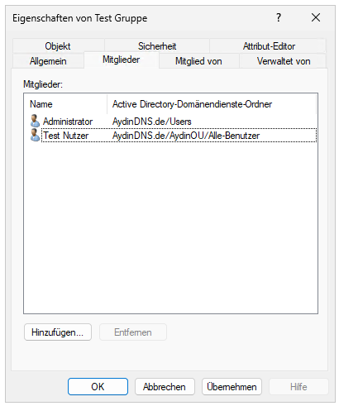The width and height of the screenshot is (339, 406).
Task: Open the Mitglied von tab
Action: pyautogui.click(x=198, y=61)
